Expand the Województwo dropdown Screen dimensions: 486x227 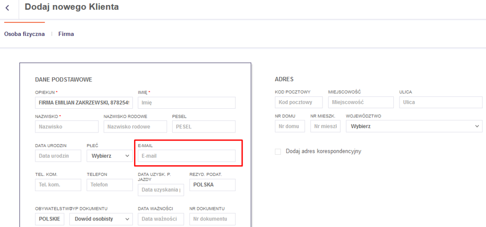coord(414,126)
